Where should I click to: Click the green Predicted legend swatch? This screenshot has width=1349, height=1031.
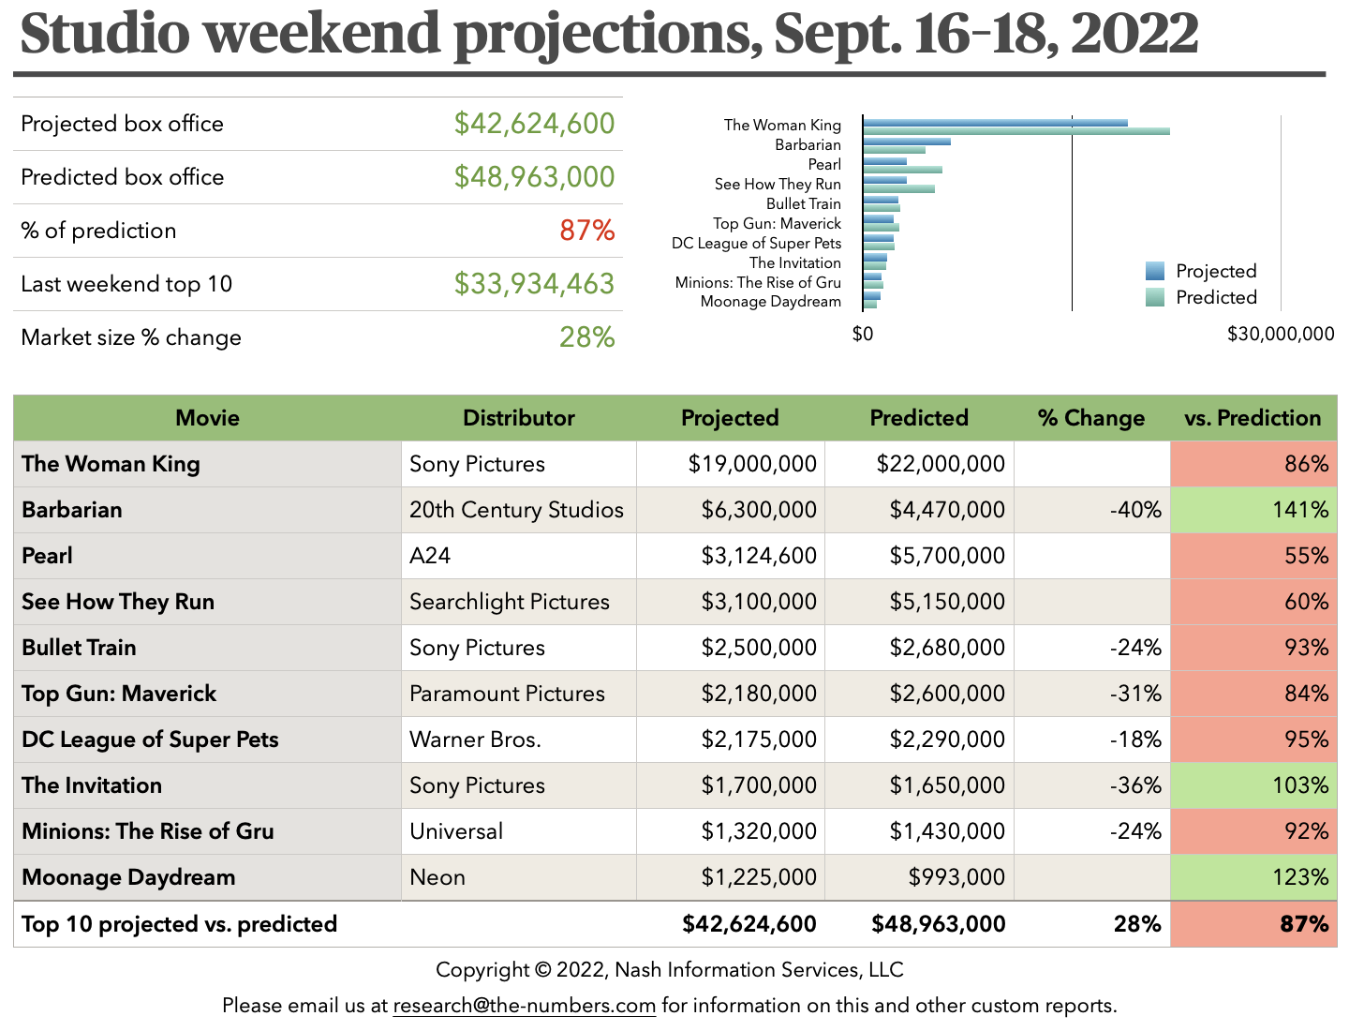1155,298
